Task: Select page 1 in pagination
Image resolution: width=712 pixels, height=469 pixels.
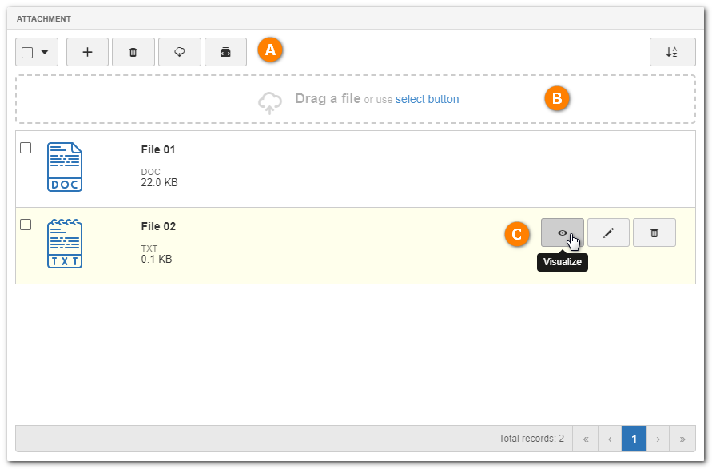Action: [634, 439]
